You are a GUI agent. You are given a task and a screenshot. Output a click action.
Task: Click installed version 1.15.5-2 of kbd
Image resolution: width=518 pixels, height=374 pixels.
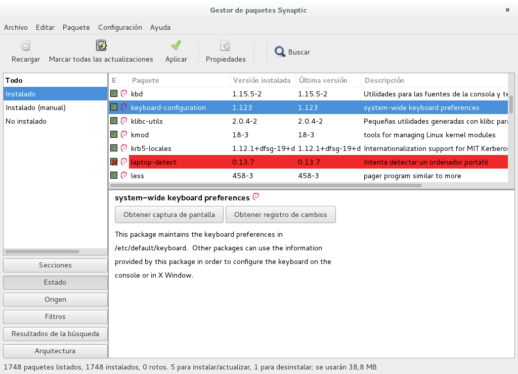[247, 94]
